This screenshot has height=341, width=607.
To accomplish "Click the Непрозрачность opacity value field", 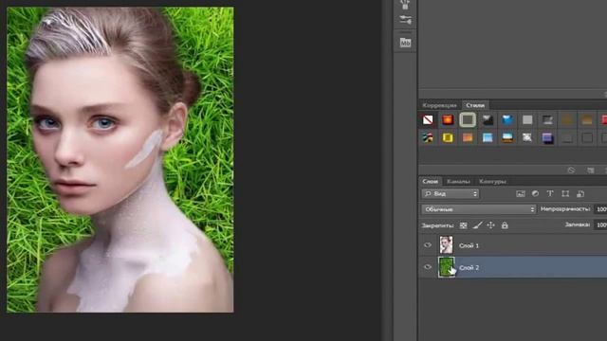I will tap(600, 209).
